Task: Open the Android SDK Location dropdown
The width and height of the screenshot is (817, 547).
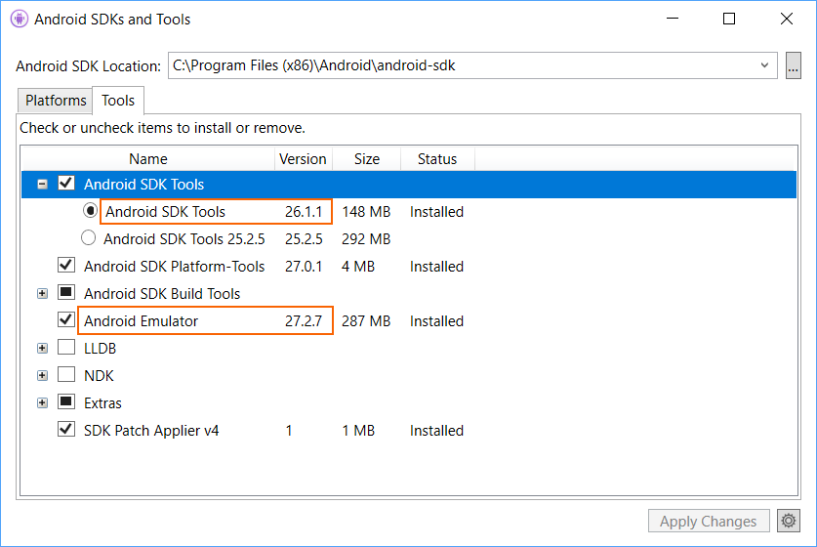Action: [x=763, y=66]
